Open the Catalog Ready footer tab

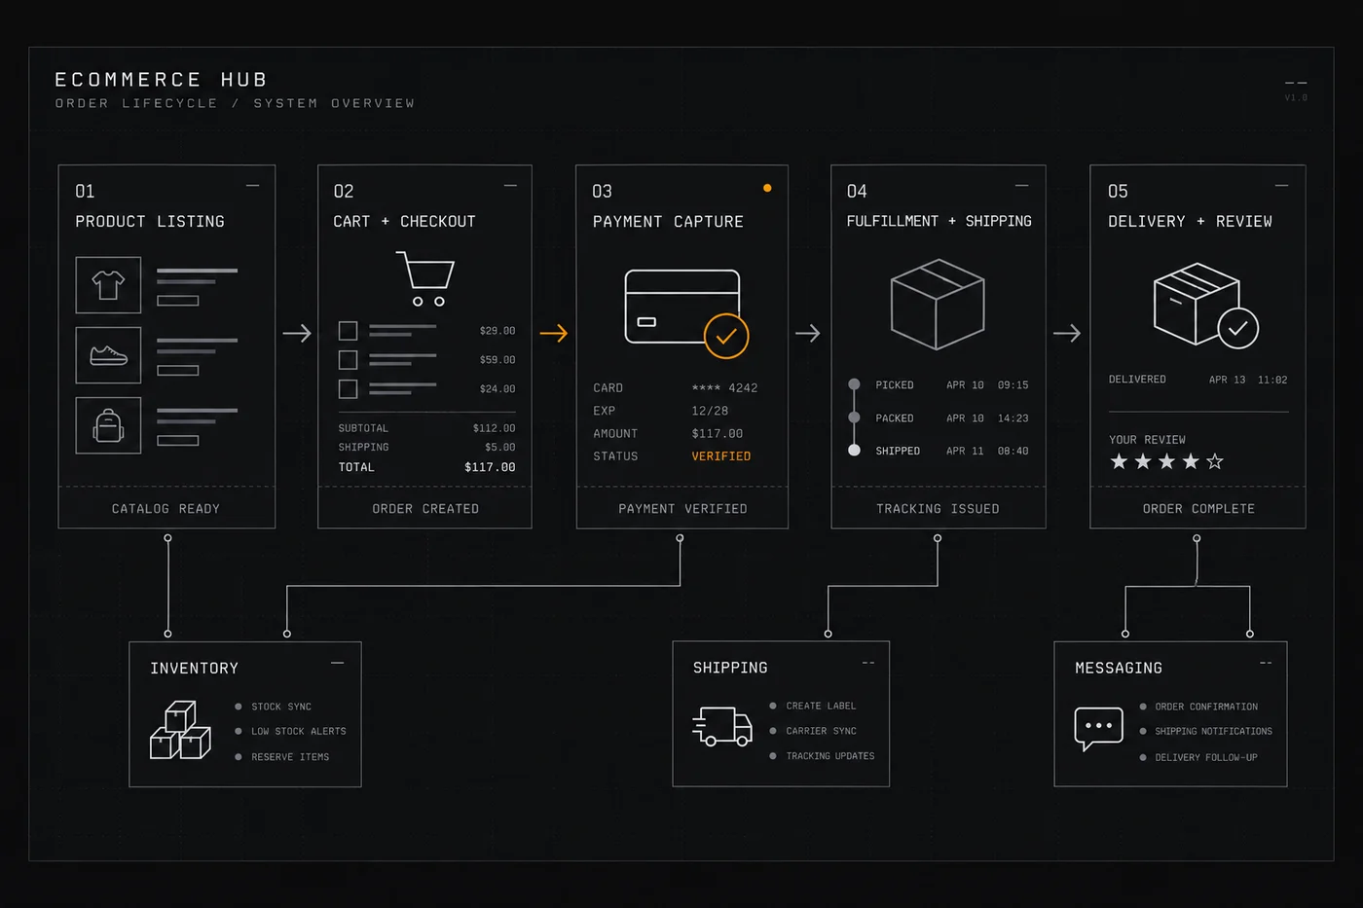(x=166, y=508)
